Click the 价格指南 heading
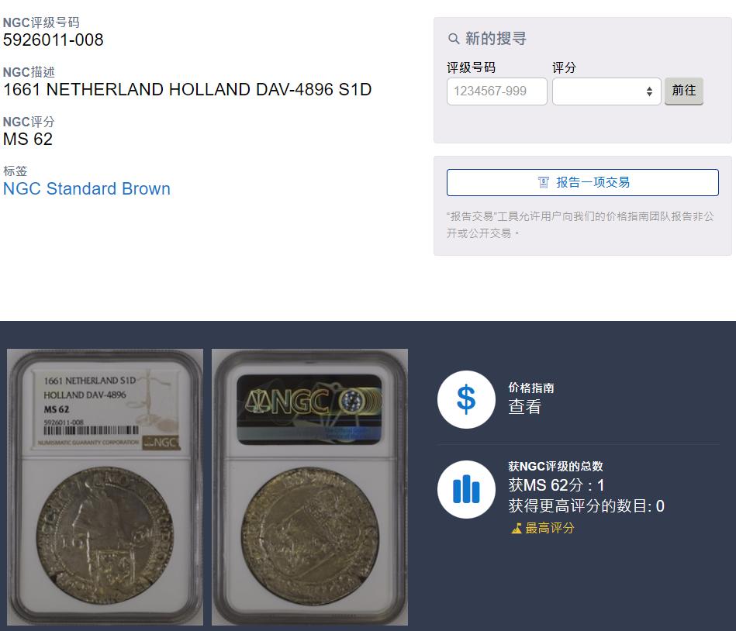This screenshot has height=631, width=736. pos(531,388)
